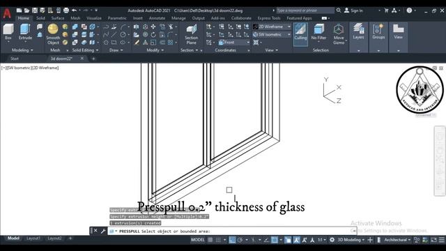Toggle Clean Screen in status bar
Screen dimensions: 446x251
[433, 240]
